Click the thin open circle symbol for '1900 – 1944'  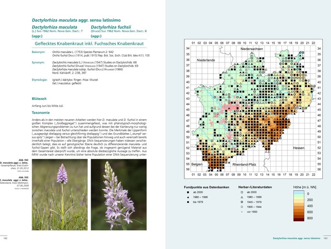(242, 207)
